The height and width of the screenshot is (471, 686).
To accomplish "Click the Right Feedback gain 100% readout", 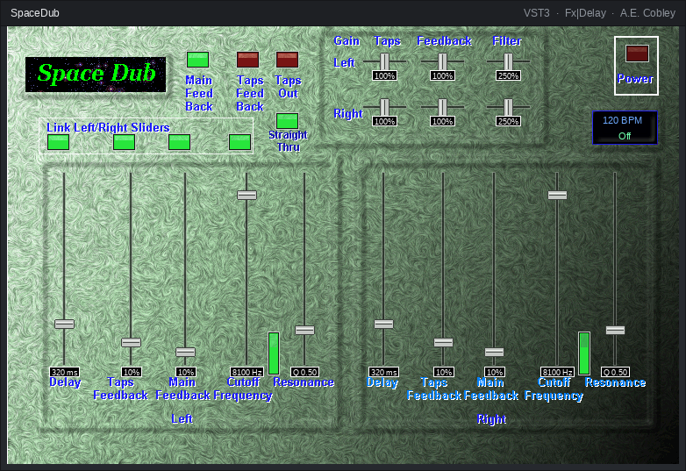I will tap(443, 121).
